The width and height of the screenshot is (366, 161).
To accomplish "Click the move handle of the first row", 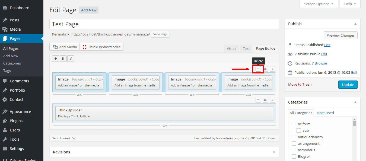I will coord(273,69).
